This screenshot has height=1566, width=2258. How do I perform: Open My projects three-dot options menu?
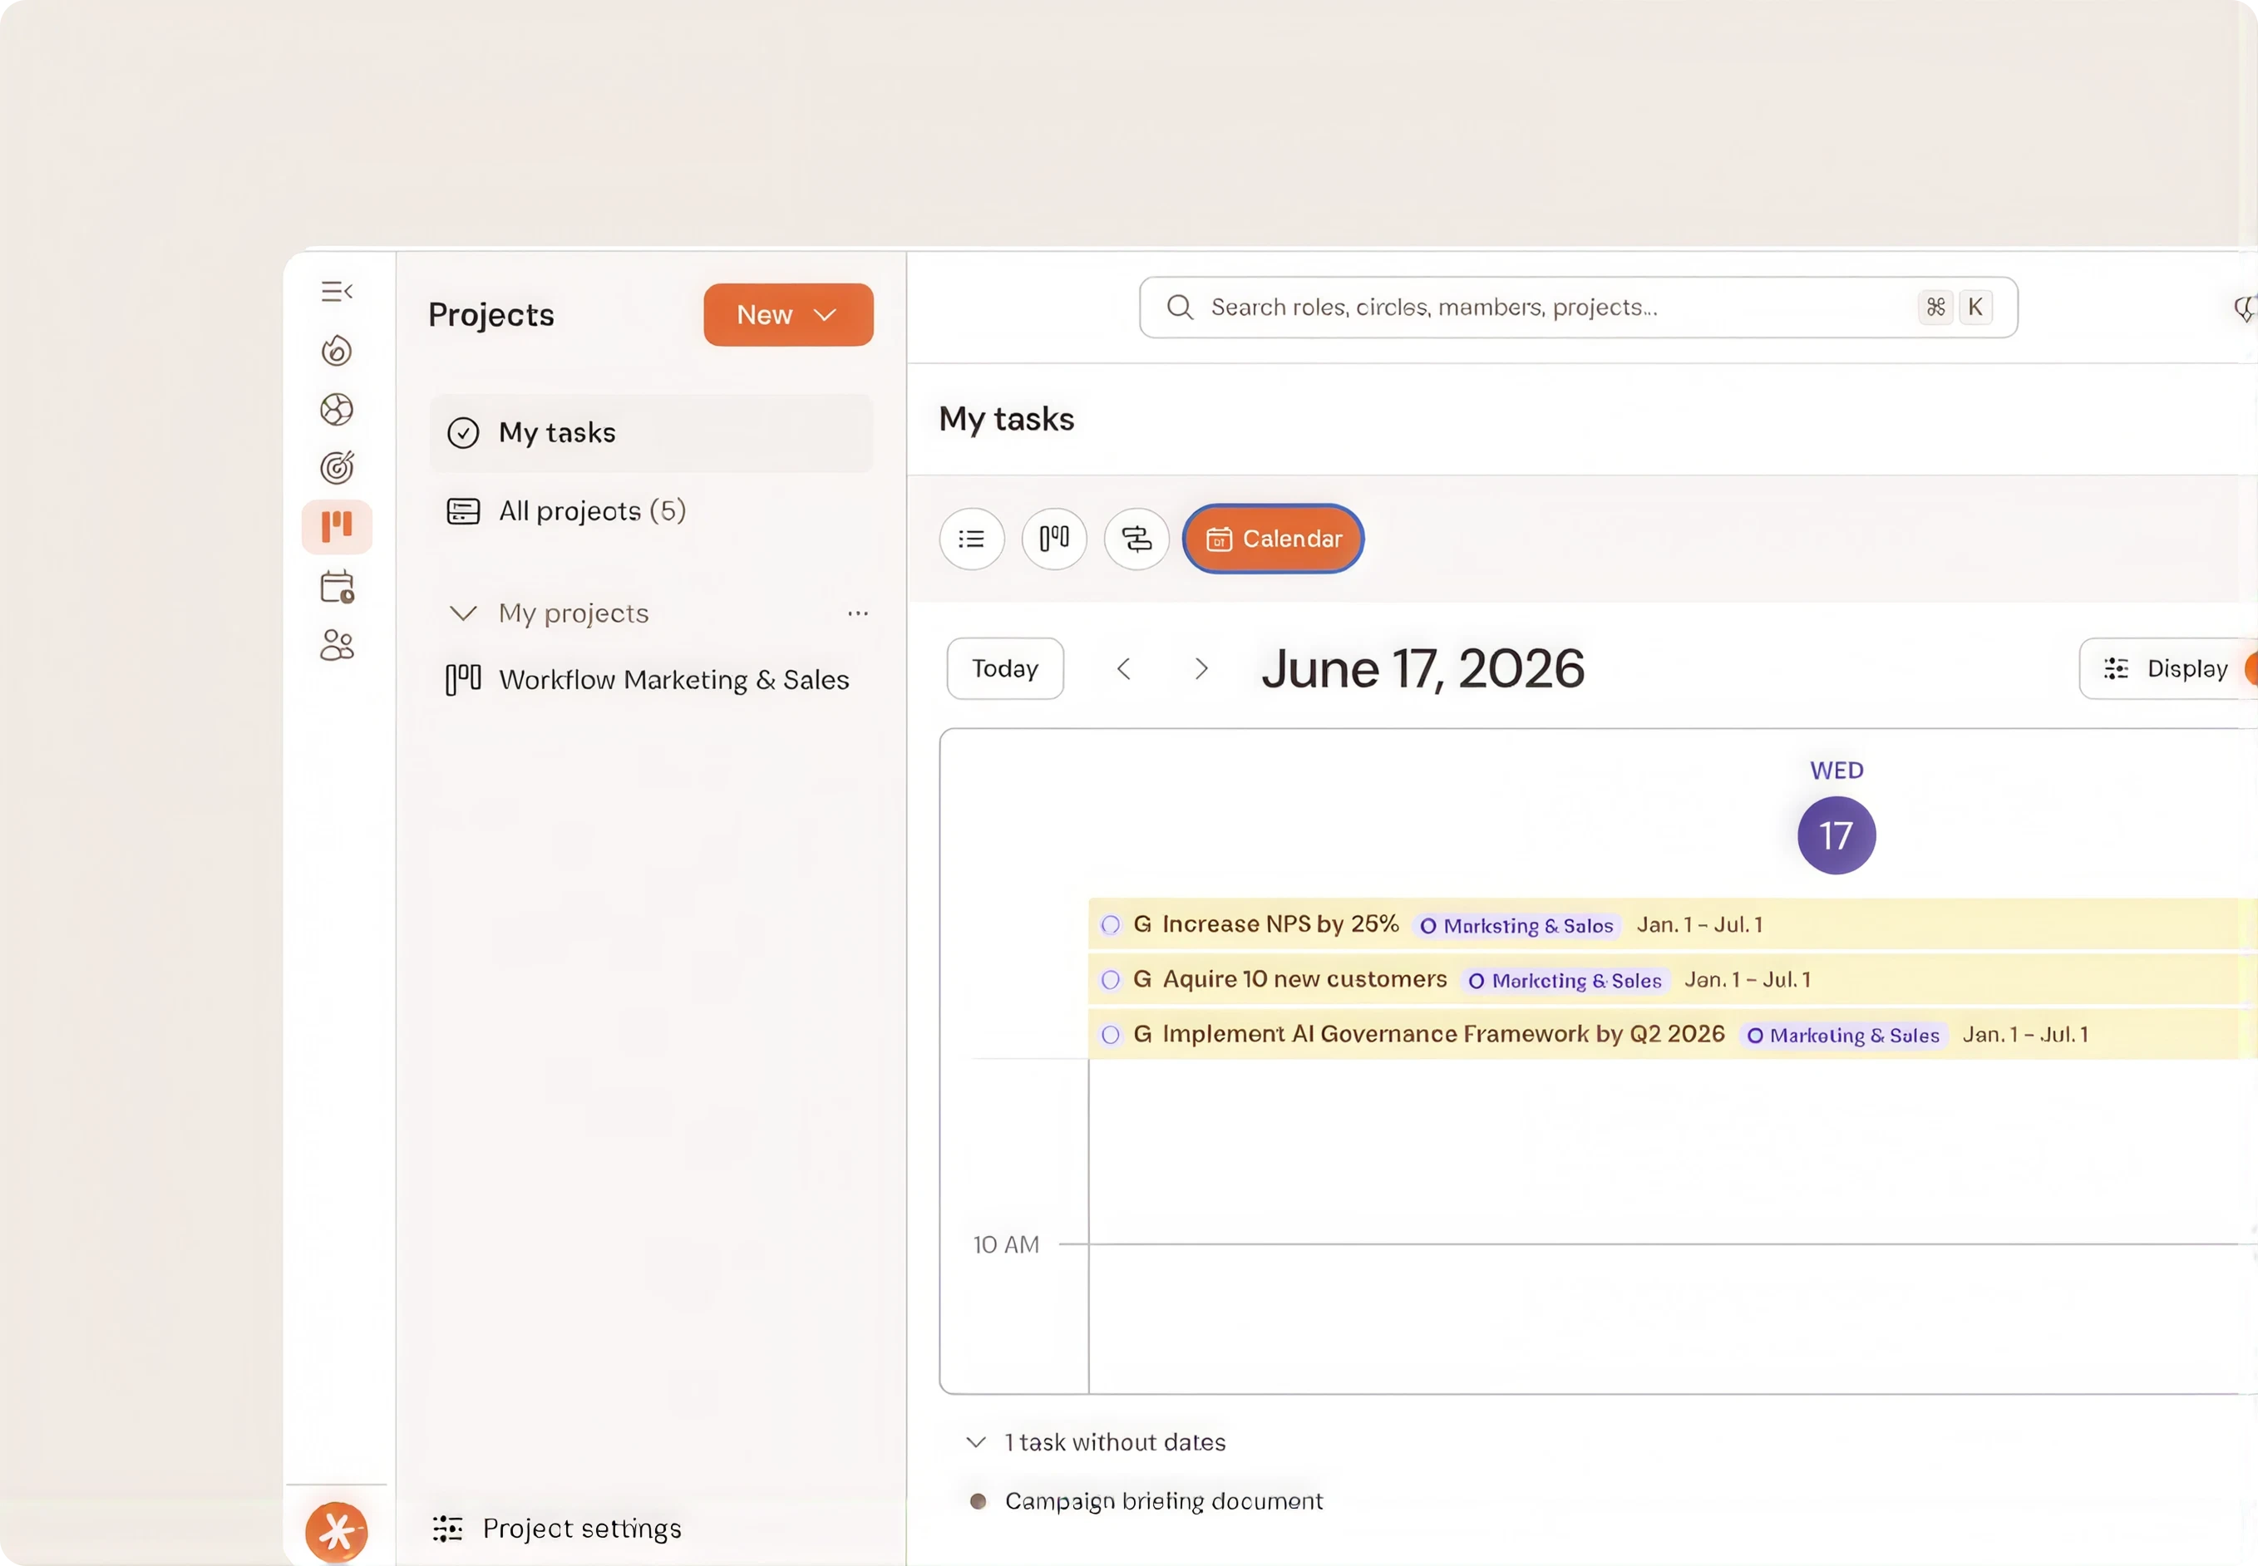click(x=858, y=613)
